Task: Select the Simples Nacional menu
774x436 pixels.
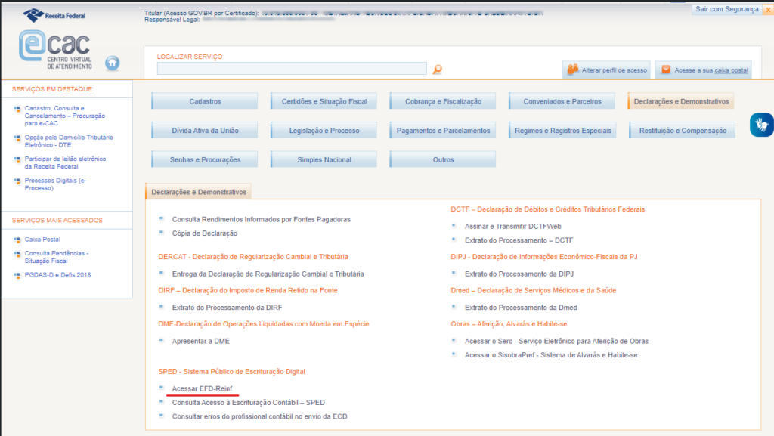Action: point(324,159)
